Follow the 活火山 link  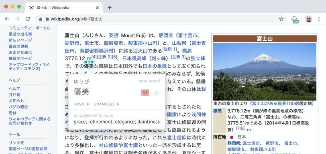[x=140, y=51]
